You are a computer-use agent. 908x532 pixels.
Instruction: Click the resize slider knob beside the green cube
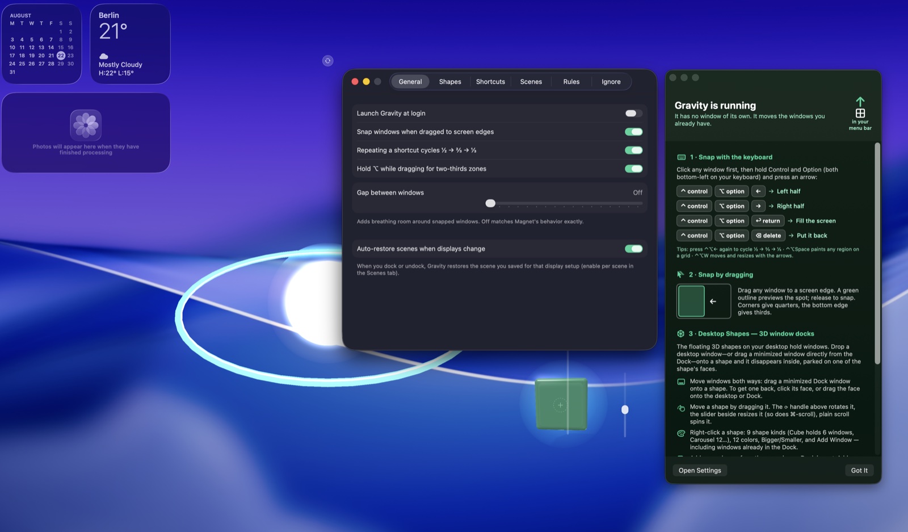coord(625,410)
